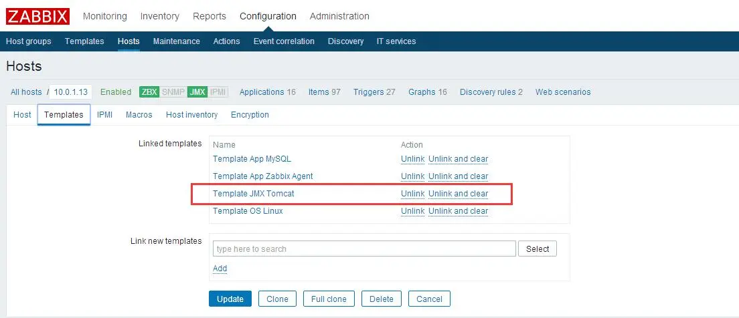Image resolution: width=739 pixels, height=318 pixels.
Task: Click the Enabled status link
Action: pyautogui.click(x=116, y=92)
